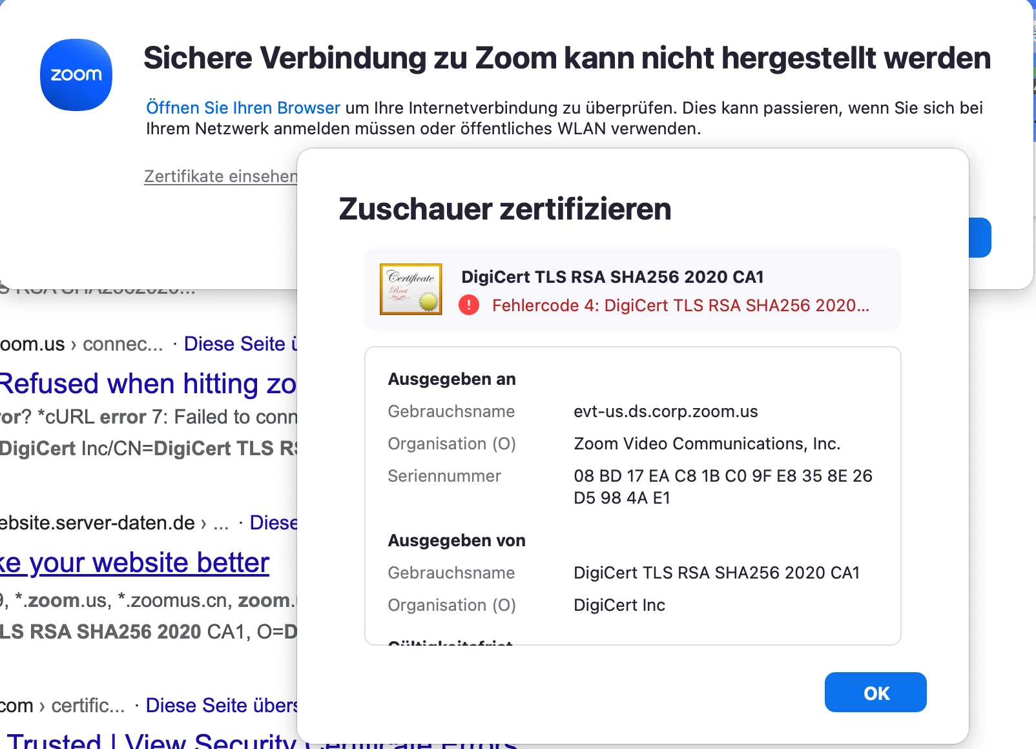Click the 'Fehlercode 4' error message
Image resolution: width=1036 pixels, height=749 pixels.
tap(681, 305)
